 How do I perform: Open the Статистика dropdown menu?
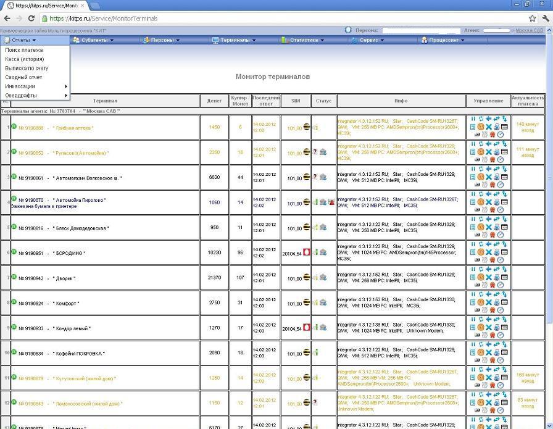(303, 40)
